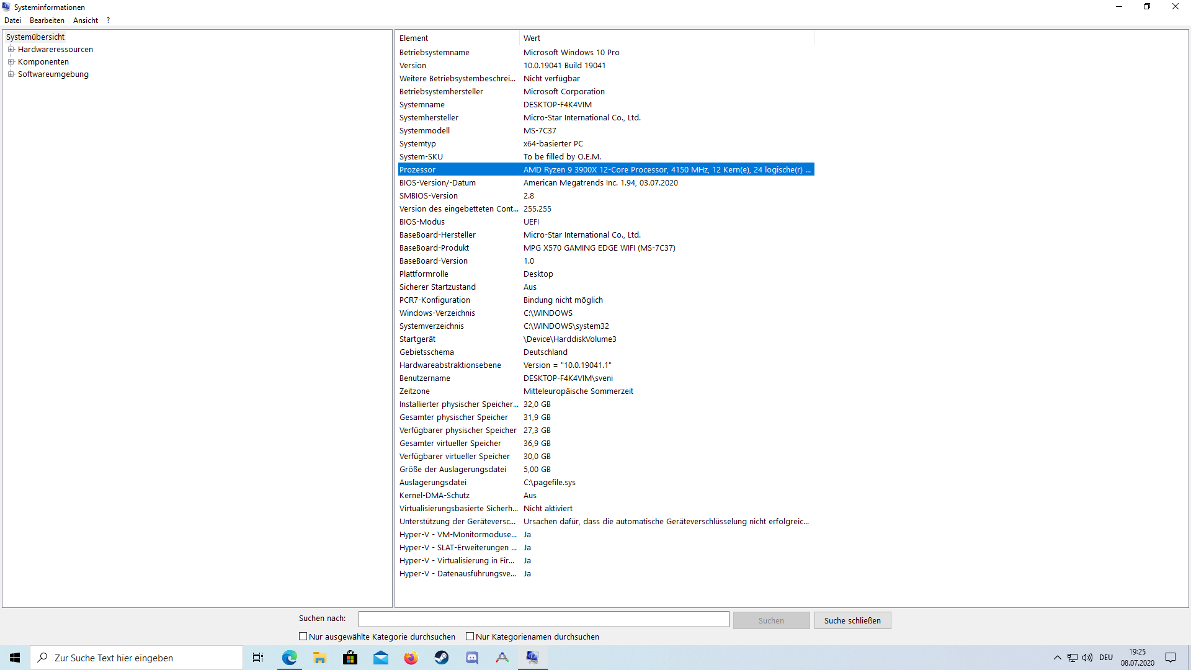This screenshot has height=670, width=1191.
Task: Enable 'Nur ausgewählte Kategorie durchsuchen' checkbox
Action: coord(303,636)
